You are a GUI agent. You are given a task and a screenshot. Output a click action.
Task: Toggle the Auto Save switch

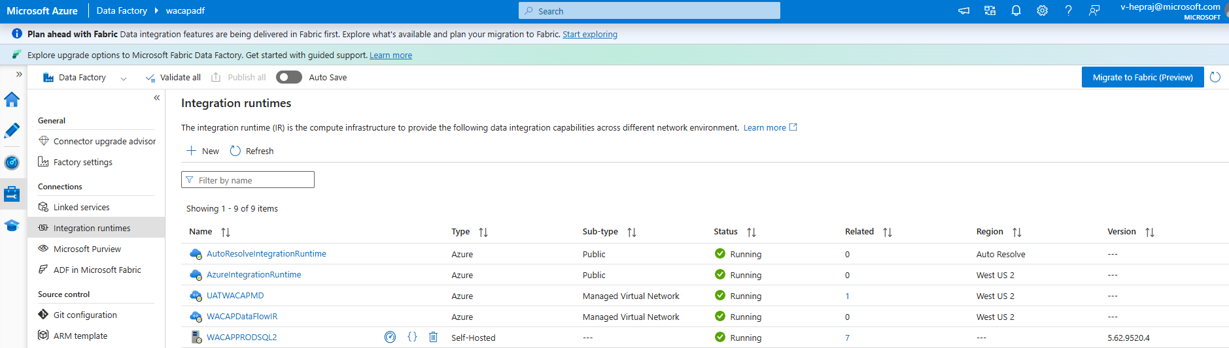pos(289,77)
